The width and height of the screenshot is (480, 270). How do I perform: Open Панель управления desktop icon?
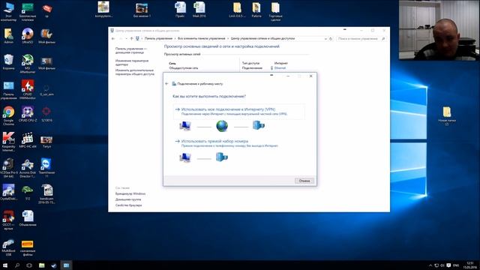tap(8, 90)
